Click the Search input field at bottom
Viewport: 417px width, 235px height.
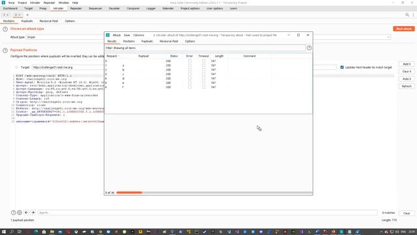[207, 213]
